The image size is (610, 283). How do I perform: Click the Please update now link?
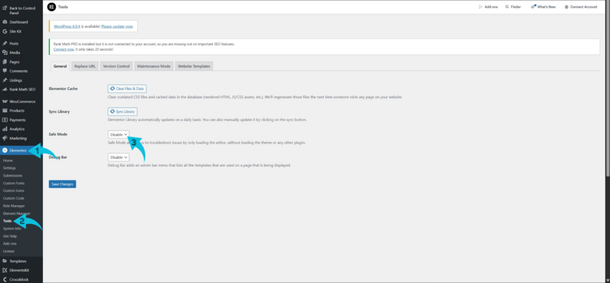tap(117, 26)
